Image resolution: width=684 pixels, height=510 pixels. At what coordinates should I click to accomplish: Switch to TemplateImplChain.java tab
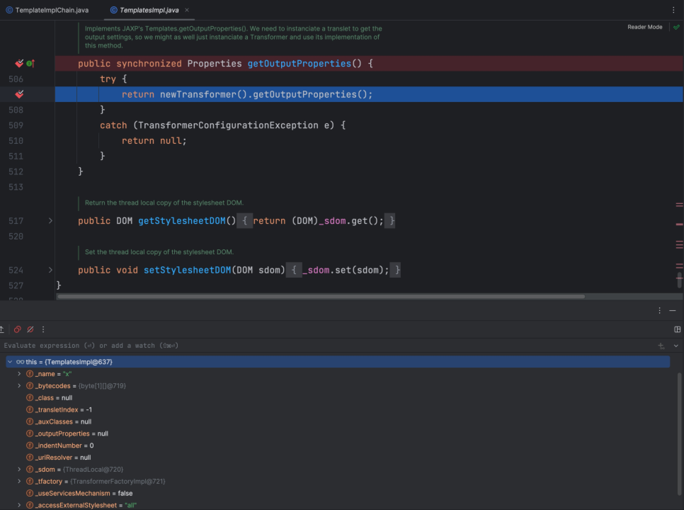(x=47, y=10)
